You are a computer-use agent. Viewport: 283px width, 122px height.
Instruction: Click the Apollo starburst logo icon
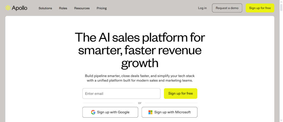(x=8, y=8)
